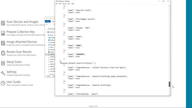
Task: Minimize the Notepad window
Action: click(x=159, y=1)
